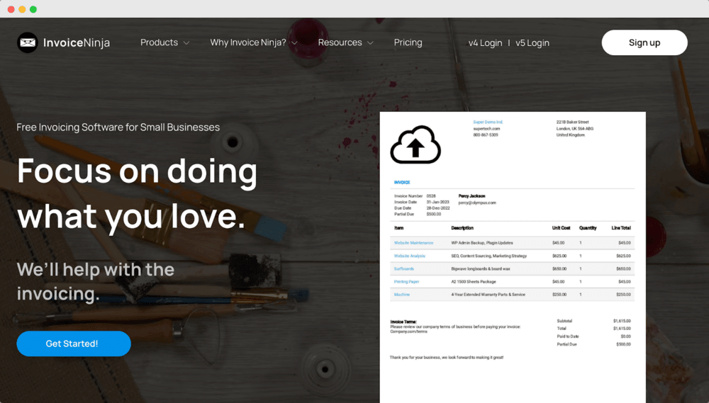The height and width of the screenshot is (403, 709).
Task: Open the v4 Login link
Action: point(485,43)
